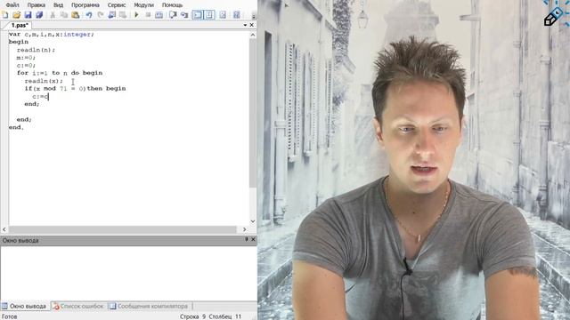Viewport: 570px width, 320px height.
Task: Click the 'c:=0;' code line
Action: tap(26, 65)
